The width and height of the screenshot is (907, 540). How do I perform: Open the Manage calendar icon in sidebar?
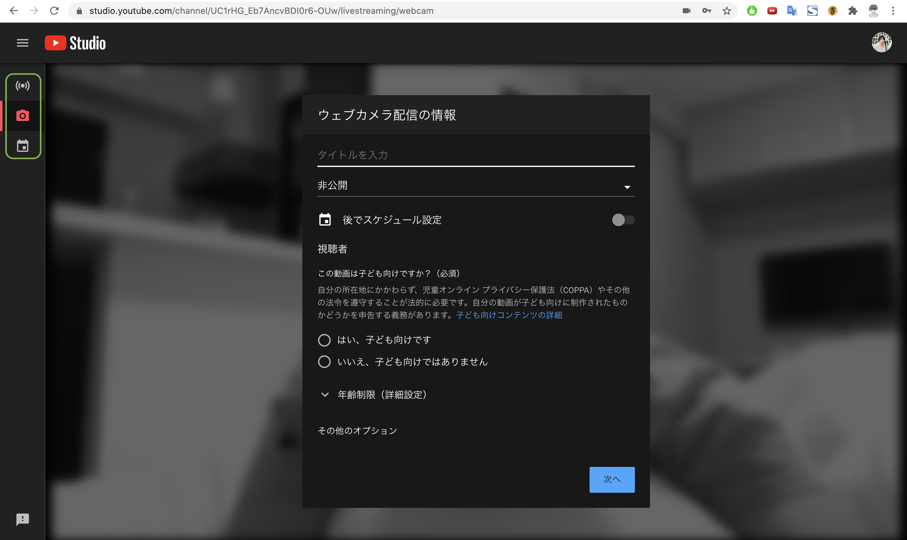[23, 146]
